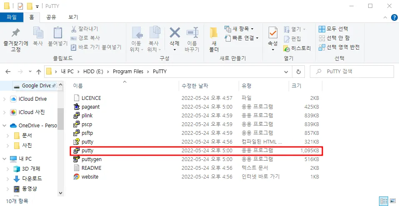This screenshot has width=399, height=206.
Task: Select Cut (잘라내기) scissors command
Action: pos(84,29)
